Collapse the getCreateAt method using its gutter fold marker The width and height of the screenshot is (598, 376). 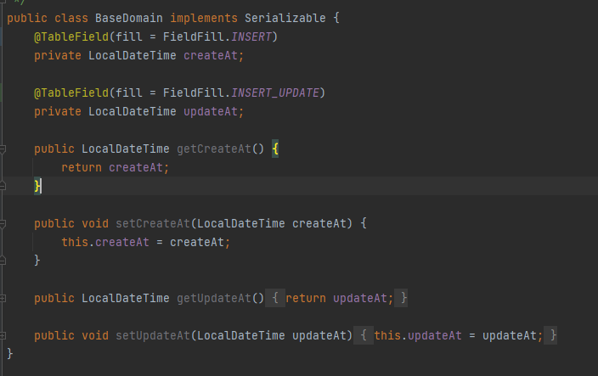coord(3,149)
